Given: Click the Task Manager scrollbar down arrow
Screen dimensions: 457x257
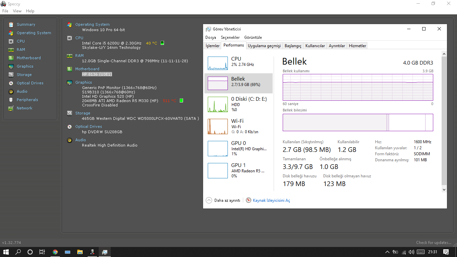Looking at the screenshot, I should 444,189.
